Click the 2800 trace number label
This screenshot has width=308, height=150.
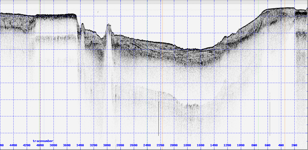[x=120, y=145]
